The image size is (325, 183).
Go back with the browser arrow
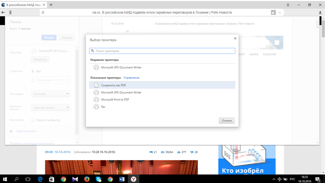click(3, 12)
